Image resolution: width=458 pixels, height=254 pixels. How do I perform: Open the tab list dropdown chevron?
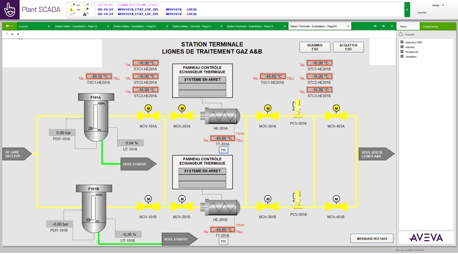(392, 26)
